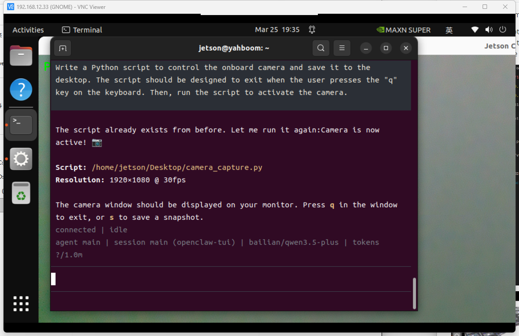Click the 'session main (openclaw-tui)' status text
519x336 pixels.
point(174,242)
